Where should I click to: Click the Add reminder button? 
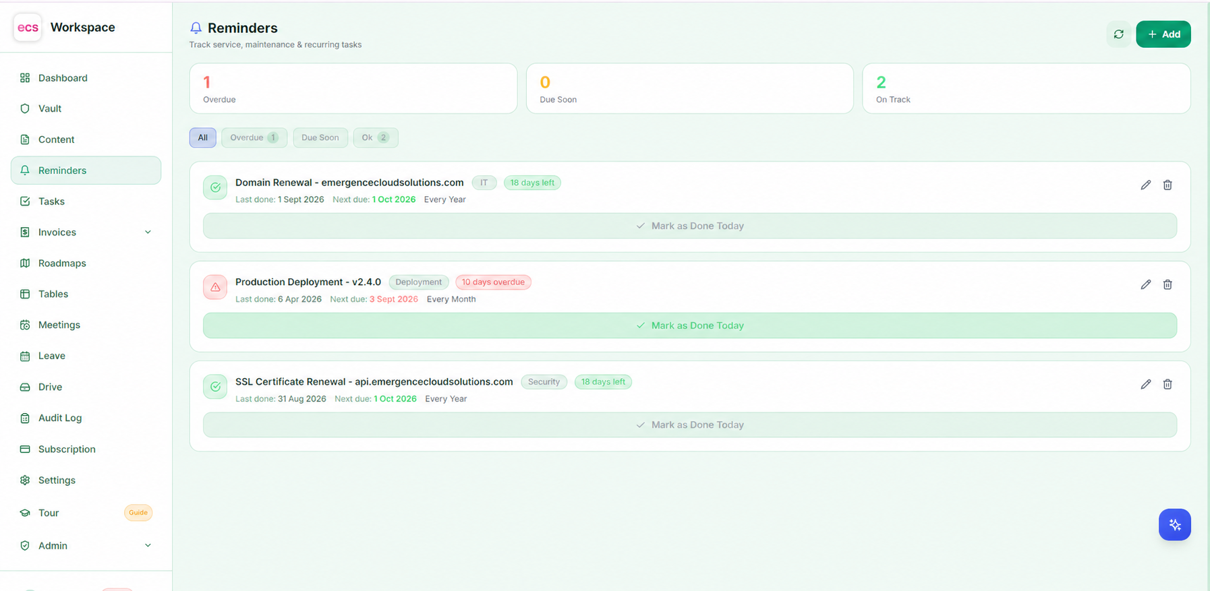pyautogui.click(x=1163, y=34)
